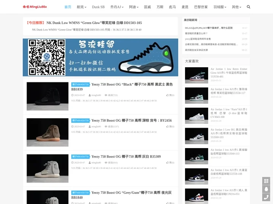Open 黑白熊猫 553560-103 sidebar thumbnail
Viewport: 273px width, 204px height.
pyautogui.click(x=196, y=136)
